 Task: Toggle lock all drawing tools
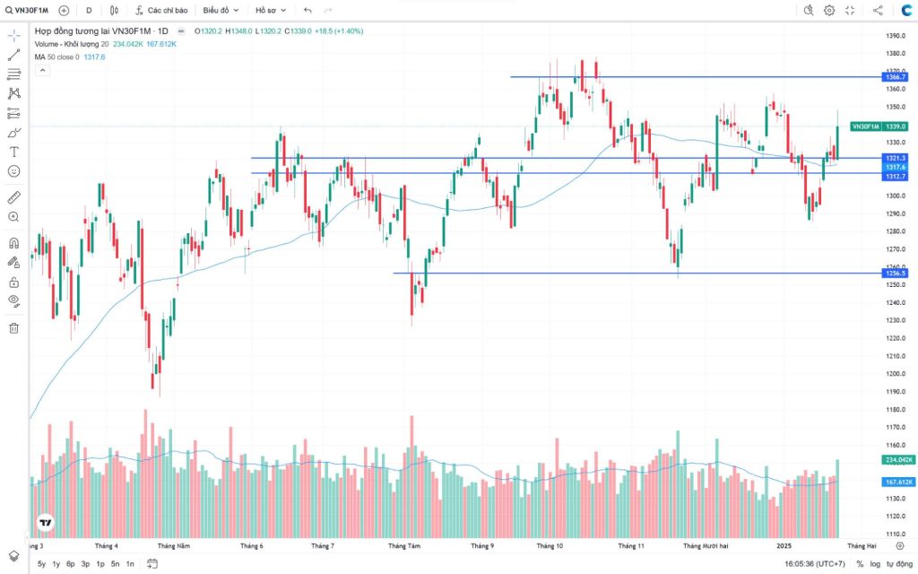(13, 282)
